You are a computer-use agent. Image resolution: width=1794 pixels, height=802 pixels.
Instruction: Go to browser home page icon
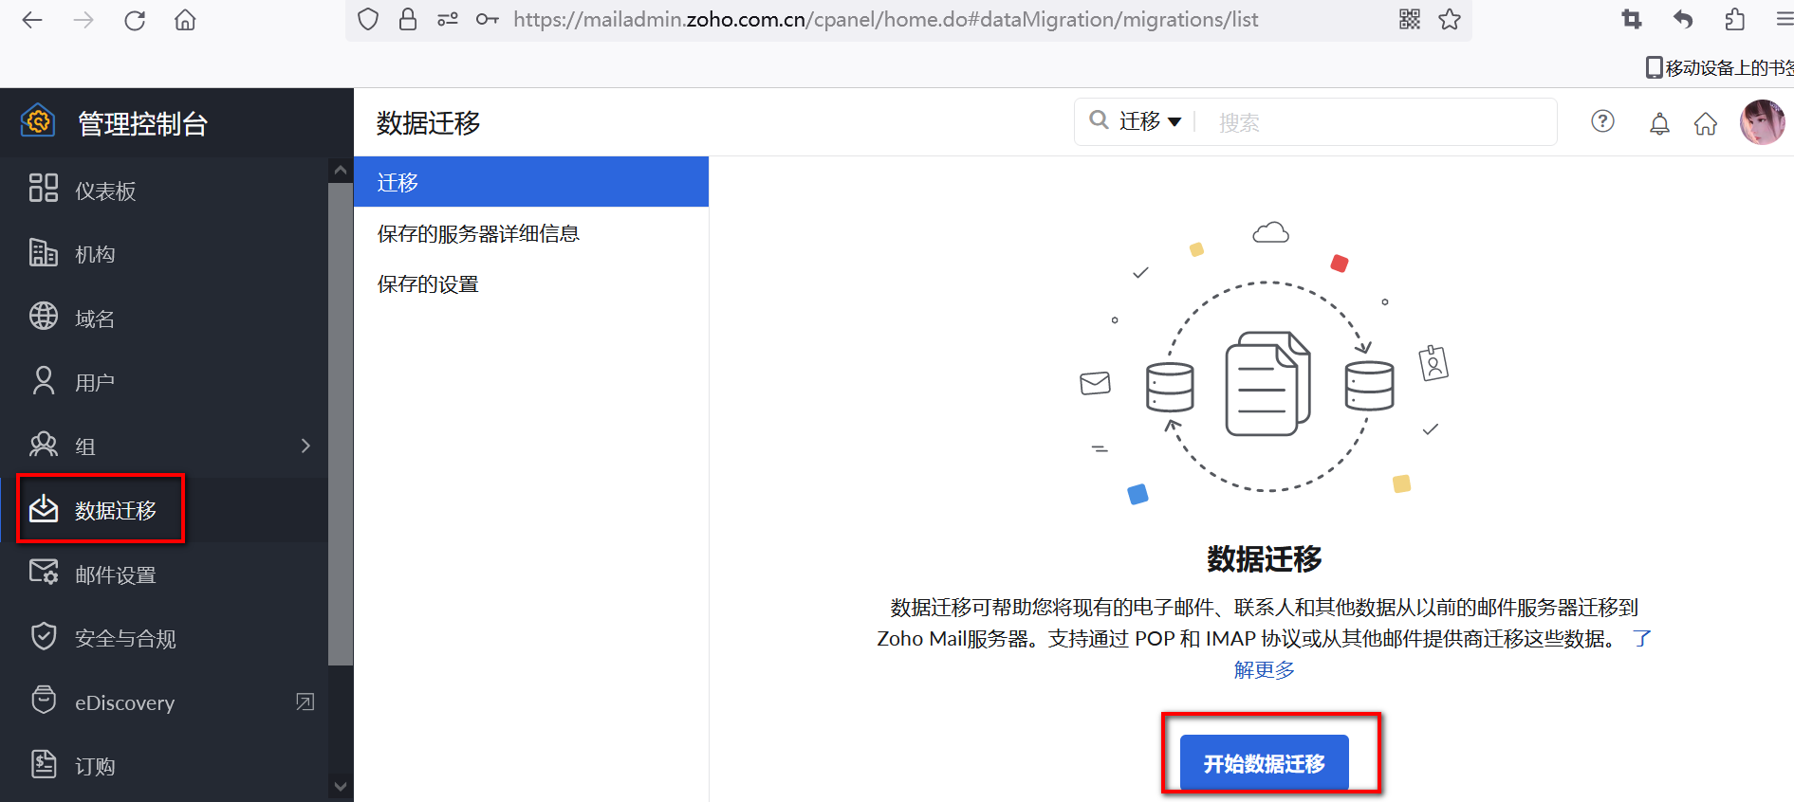pyautogui.click(x=185, y=20)
